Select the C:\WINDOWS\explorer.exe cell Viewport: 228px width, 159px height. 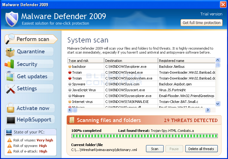pos(131,67)
